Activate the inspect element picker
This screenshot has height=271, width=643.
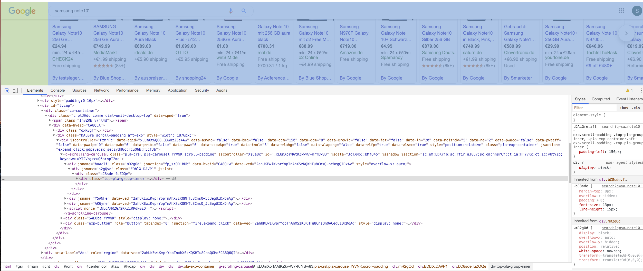tap(7, 90)
